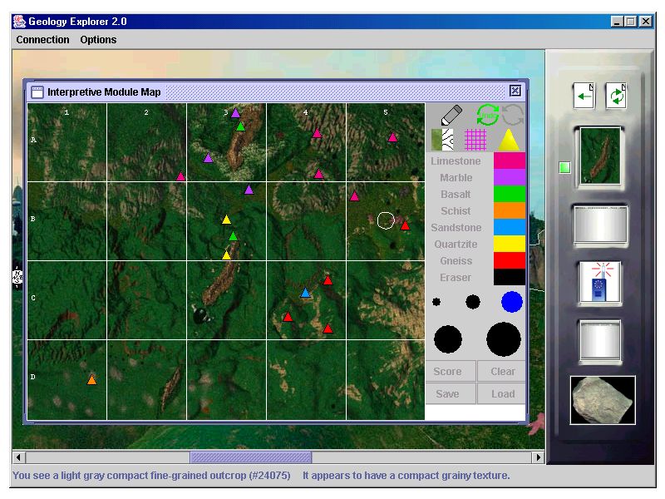665x499 pixels.
Task: Toggle the magenta grid overlay
Action: point(475,139)
